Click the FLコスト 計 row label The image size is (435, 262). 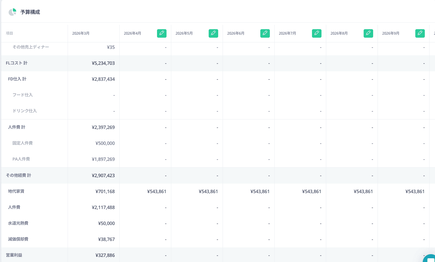point(17,63)
